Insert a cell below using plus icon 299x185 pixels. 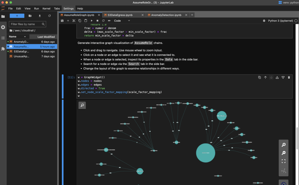coord(68,21)
